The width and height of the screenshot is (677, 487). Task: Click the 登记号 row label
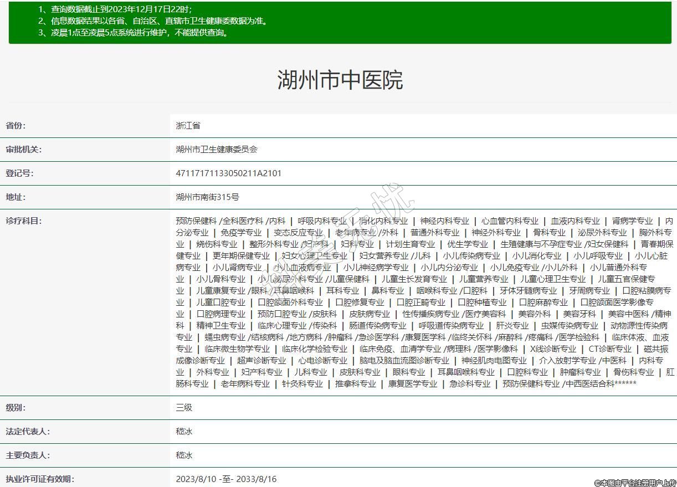[x=19, y=173]
